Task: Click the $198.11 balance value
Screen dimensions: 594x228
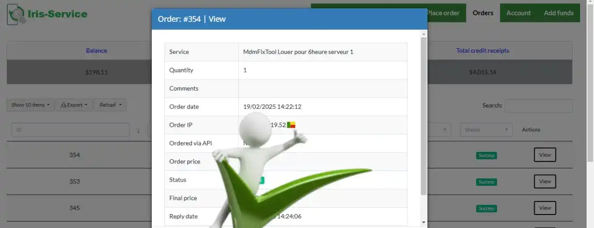Action: pyautogui.click(x=97, y=72)
